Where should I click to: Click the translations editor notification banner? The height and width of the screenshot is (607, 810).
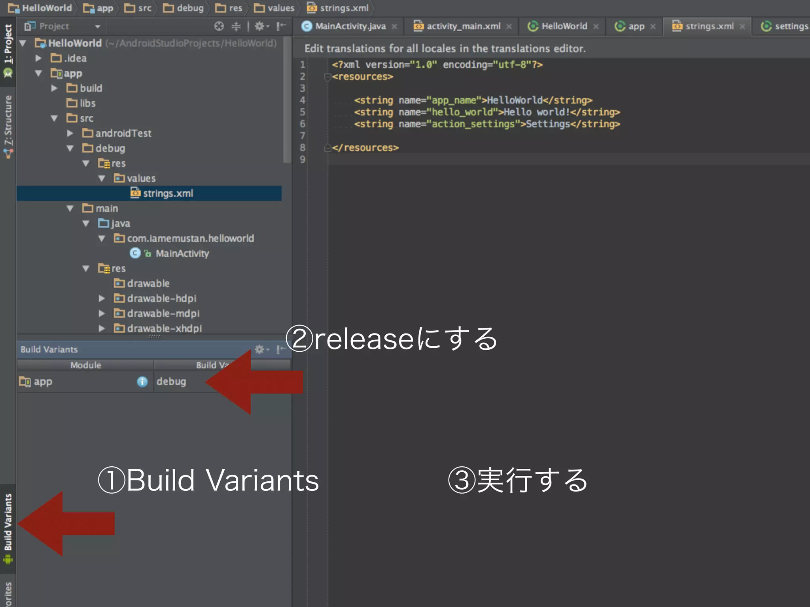[551, 48]
